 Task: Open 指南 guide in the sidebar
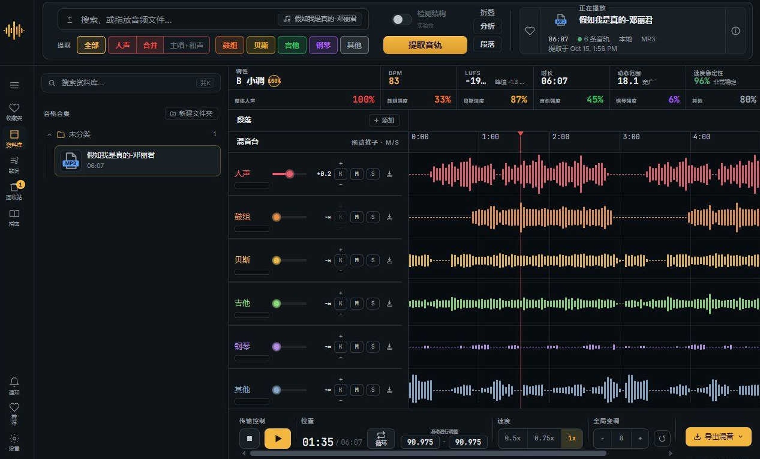tap(14, 217)
